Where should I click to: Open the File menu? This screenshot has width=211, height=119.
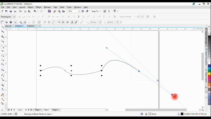pos(3,7)
